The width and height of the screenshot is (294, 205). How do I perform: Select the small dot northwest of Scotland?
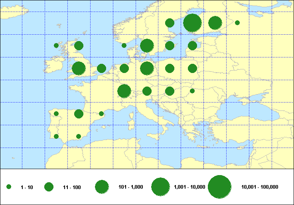(x=56, y=45)
